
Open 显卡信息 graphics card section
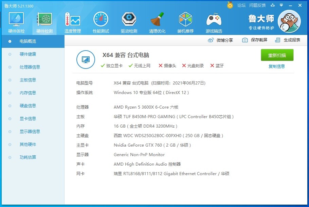pyautogui.click(x=28, y=119)
